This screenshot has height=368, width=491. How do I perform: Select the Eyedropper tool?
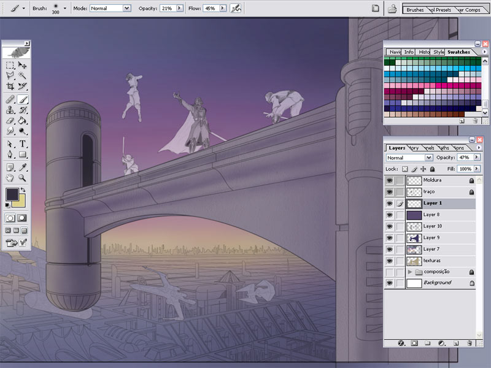(22, 167)
